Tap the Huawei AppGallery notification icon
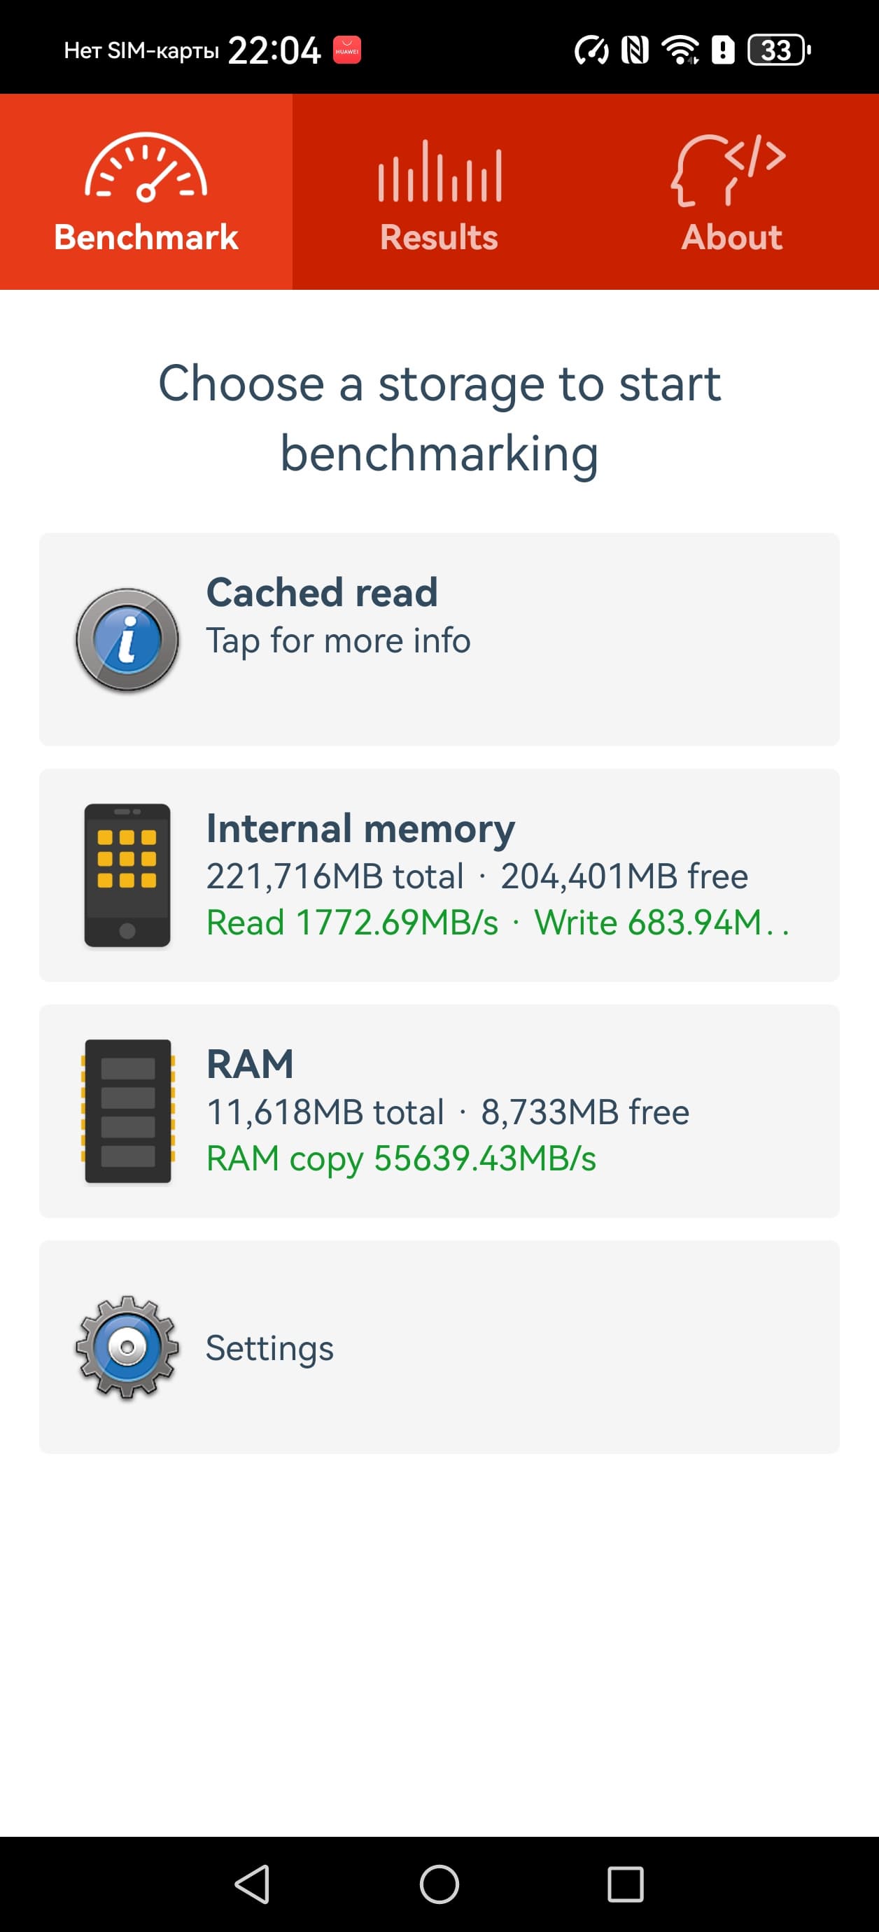879x1932 pixels. tap(346, 50)
